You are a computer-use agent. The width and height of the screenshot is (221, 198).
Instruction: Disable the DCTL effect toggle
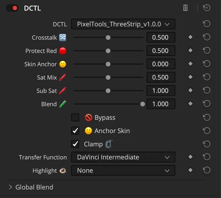click(12, 8)
